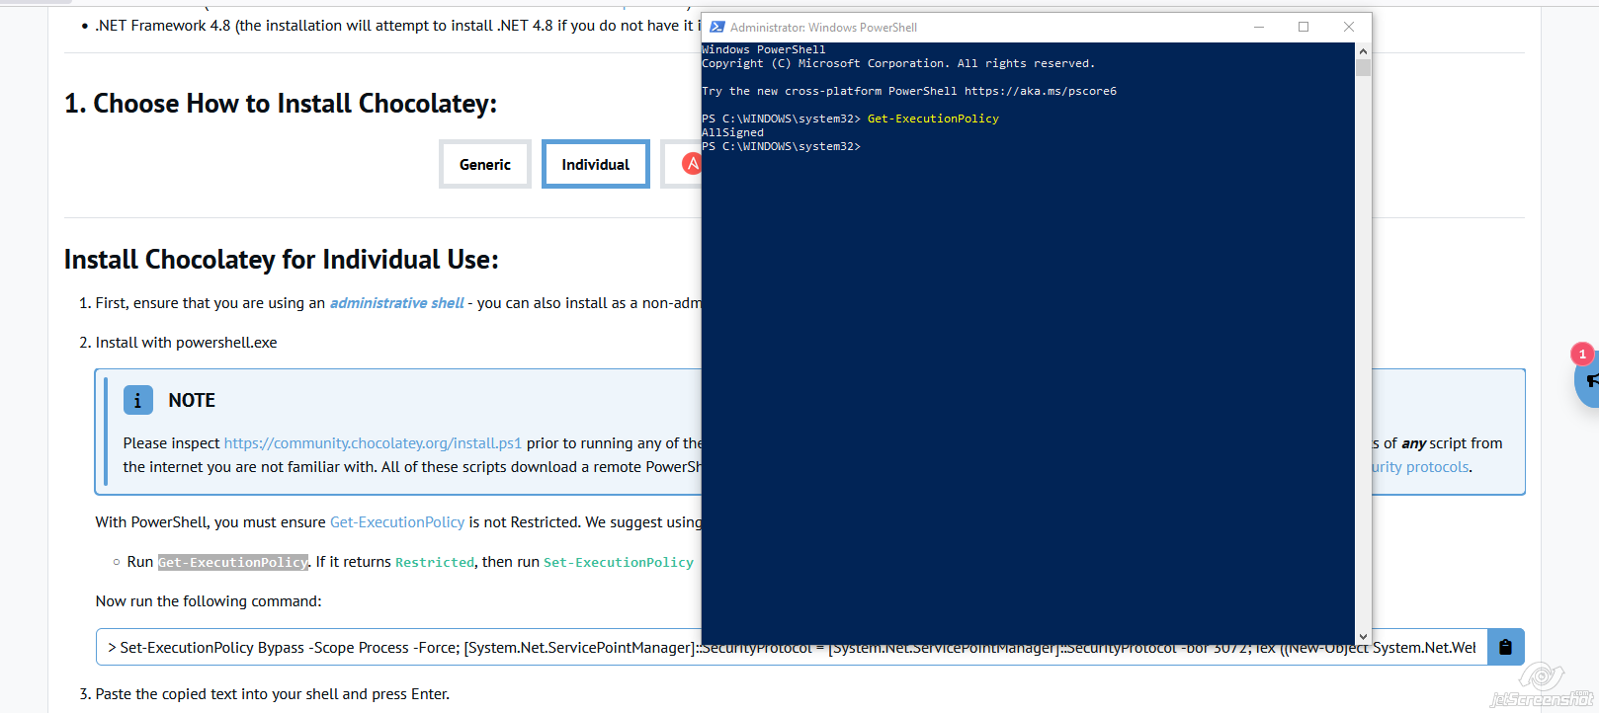Close the Administrator PowerShell window
Screen dimensions: 1599x713
pos(1349,28)
